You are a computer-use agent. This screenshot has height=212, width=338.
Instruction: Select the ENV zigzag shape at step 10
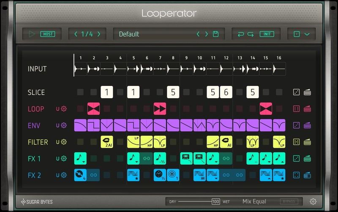(199, 125)
